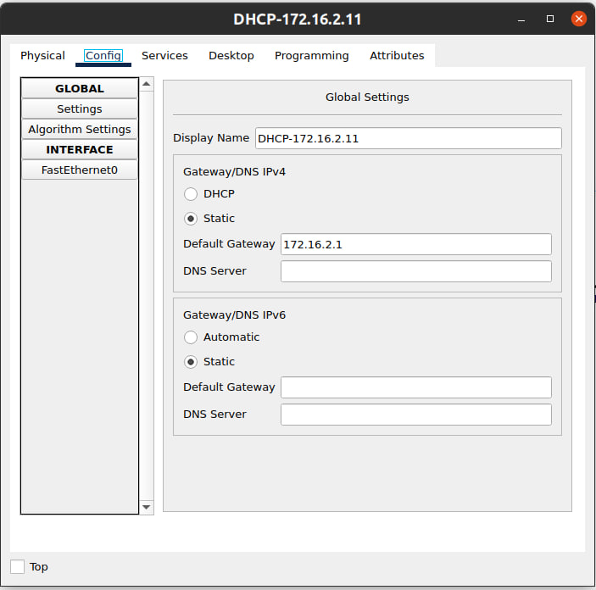The width and height of the screenshot is (596, 590).
Task: Select Automatic for Gateway/DNS IPv6
Action: pos(191,337)
